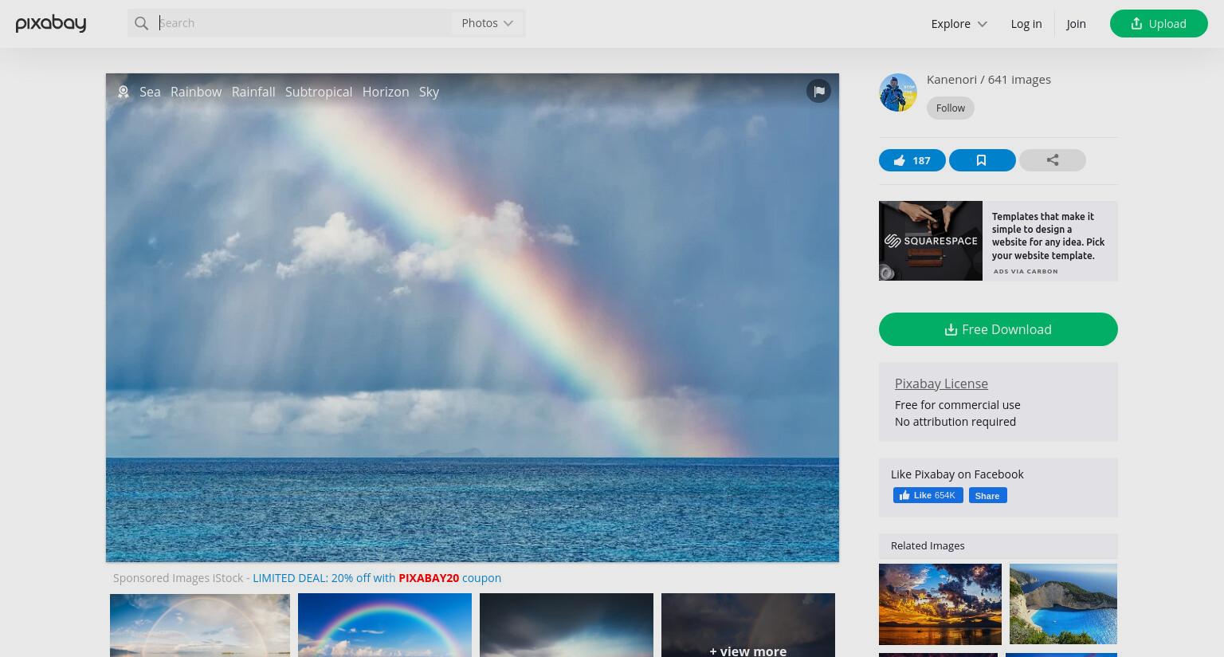1224x657 pixels.
Task: Focus the Search text field
Action: coord(303,23)
